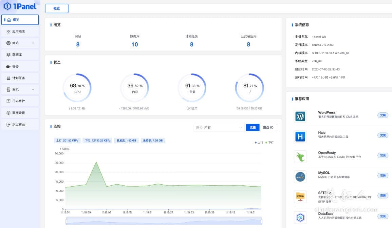
Task: Click the chart time range slider
Action: point(164,221)
